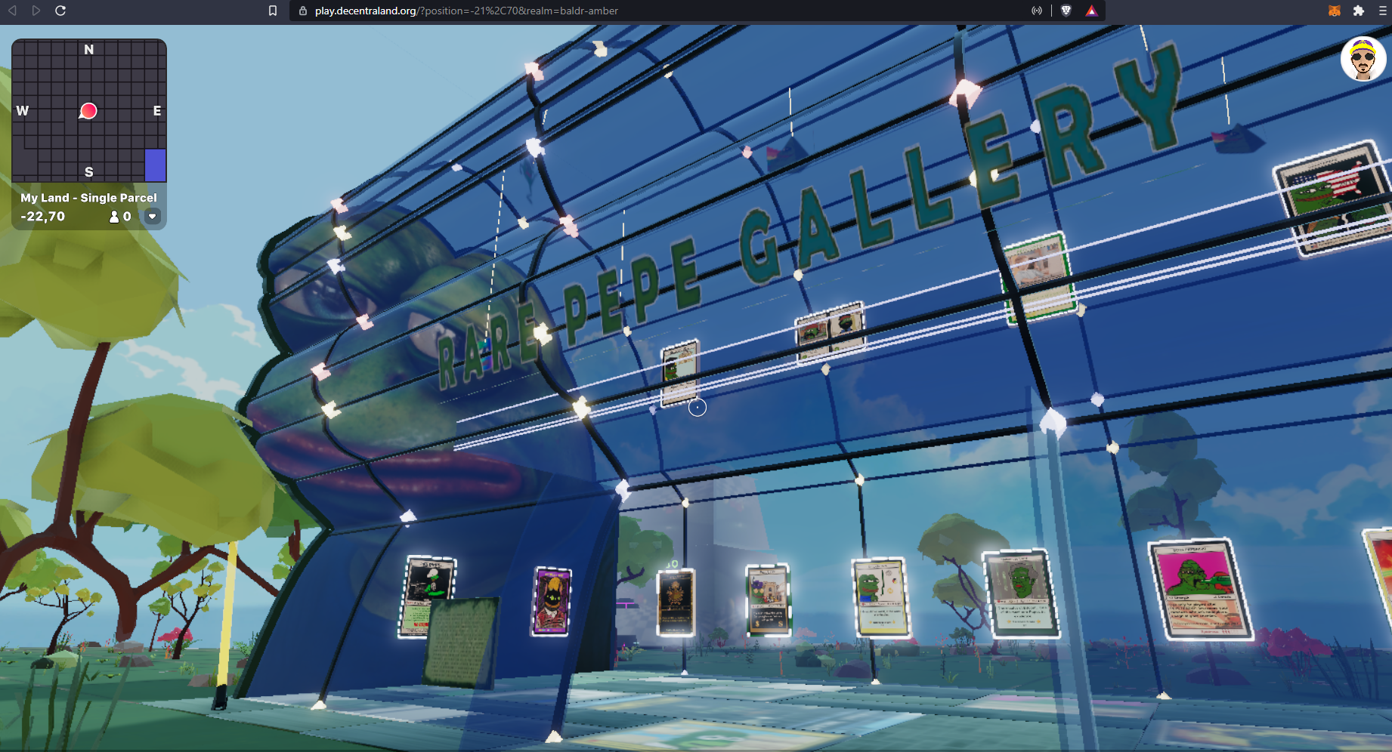Select the double Pepe card on upper row
Screen dimensions: 1392x752
tap(831, 332)
